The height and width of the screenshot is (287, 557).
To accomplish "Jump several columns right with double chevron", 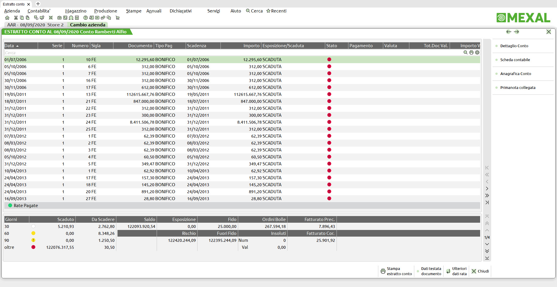I will tap(487, 195).
